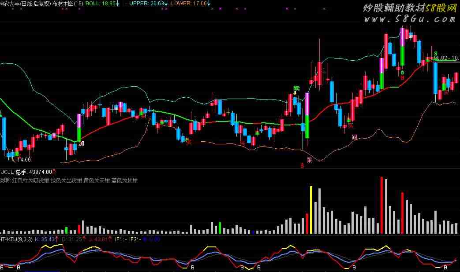Open the www.58Gu.com watermark link
The width and height of the screenshot is (460, 272).
(410, 19)
